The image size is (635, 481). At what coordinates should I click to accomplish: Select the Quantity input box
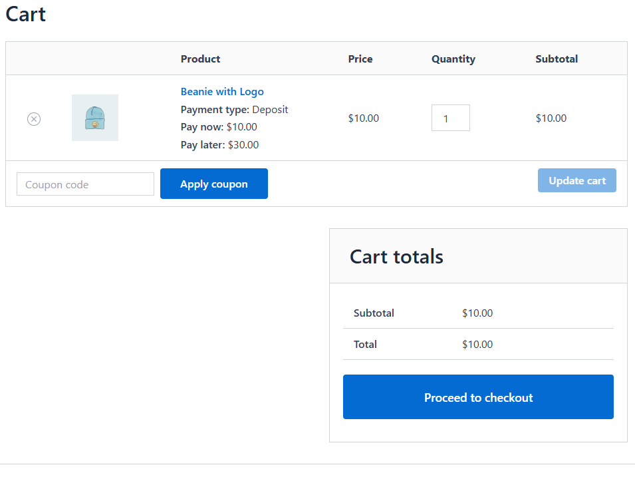point(450,117)
